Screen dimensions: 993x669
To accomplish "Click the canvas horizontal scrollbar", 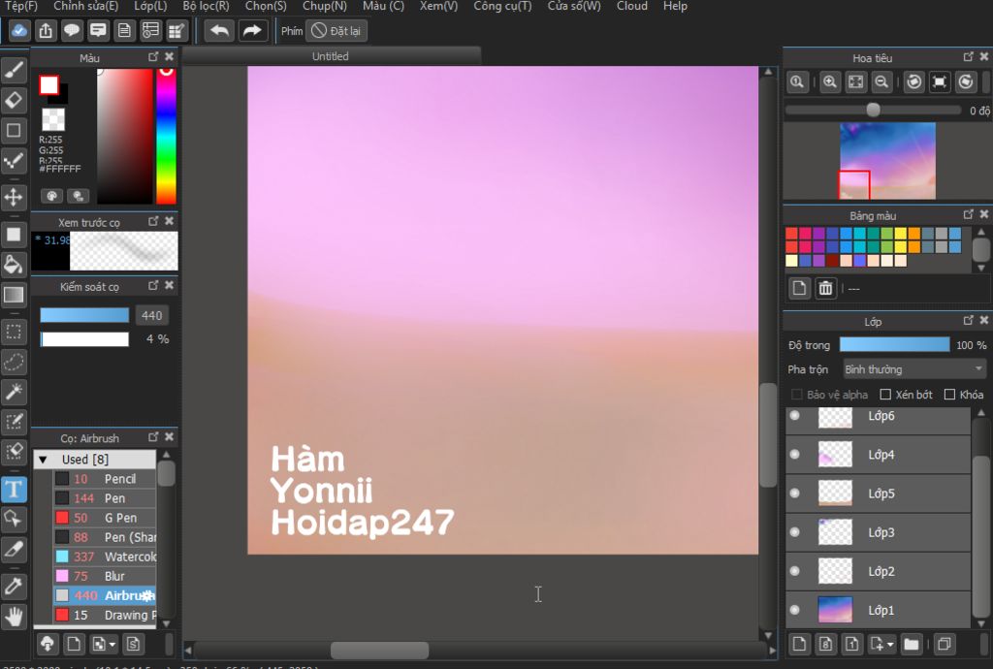I will [379, 650].
